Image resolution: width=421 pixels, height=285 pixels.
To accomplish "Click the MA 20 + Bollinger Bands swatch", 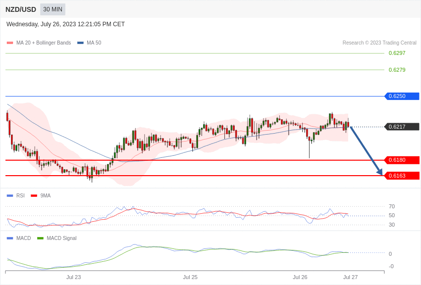I will pos(10,43).
